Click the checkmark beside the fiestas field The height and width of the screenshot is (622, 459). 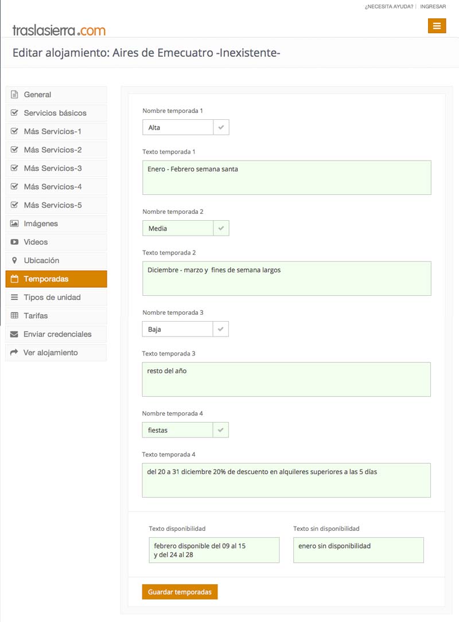click(x=221, y=430)
